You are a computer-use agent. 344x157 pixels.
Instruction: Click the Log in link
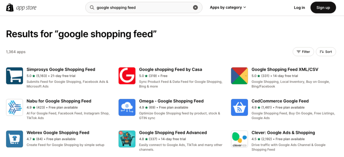[x=299, y=8]
